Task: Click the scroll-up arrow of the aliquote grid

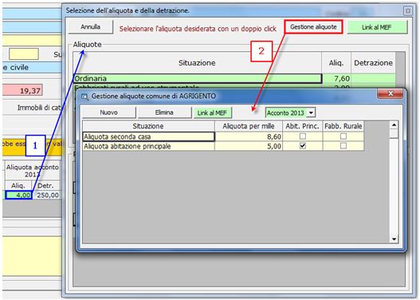Action: click(394, 125)
